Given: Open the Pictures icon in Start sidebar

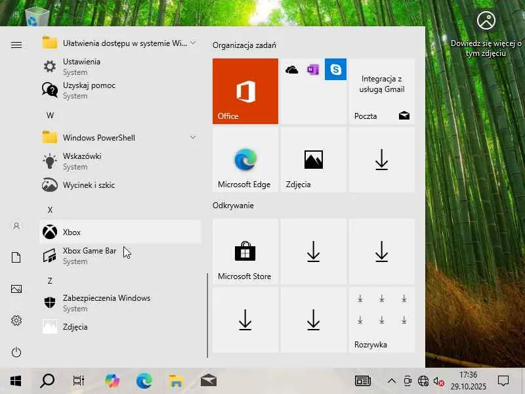Looking at the screenshot, I should pos(16,289).
